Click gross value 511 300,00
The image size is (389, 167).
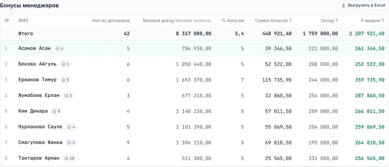pyautogui.click(x=197, y=158)
